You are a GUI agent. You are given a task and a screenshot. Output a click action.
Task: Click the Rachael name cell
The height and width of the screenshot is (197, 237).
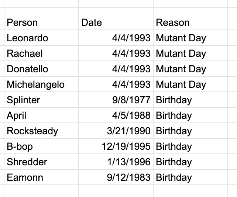[41, 53]
